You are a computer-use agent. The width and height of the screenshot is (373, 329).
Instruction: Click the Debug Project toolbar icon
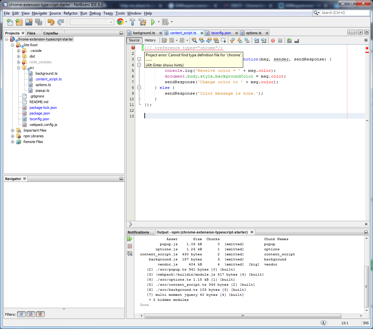(x=165, y=22)
